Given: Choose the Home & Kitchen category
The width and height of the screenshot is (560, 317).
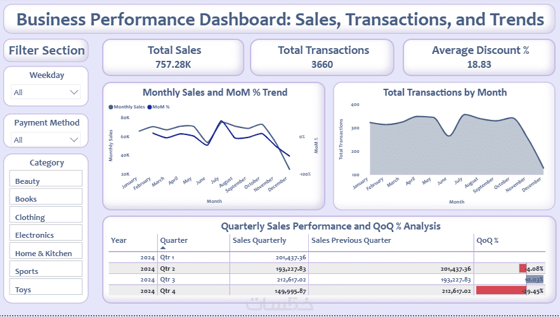Looking at the screenshot, I should tap(46, 250).
